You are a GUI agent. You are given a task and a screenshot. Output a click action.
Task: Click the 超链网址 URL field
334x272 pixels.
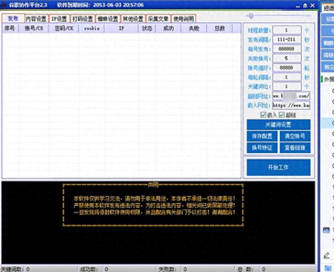click(291, 96)
